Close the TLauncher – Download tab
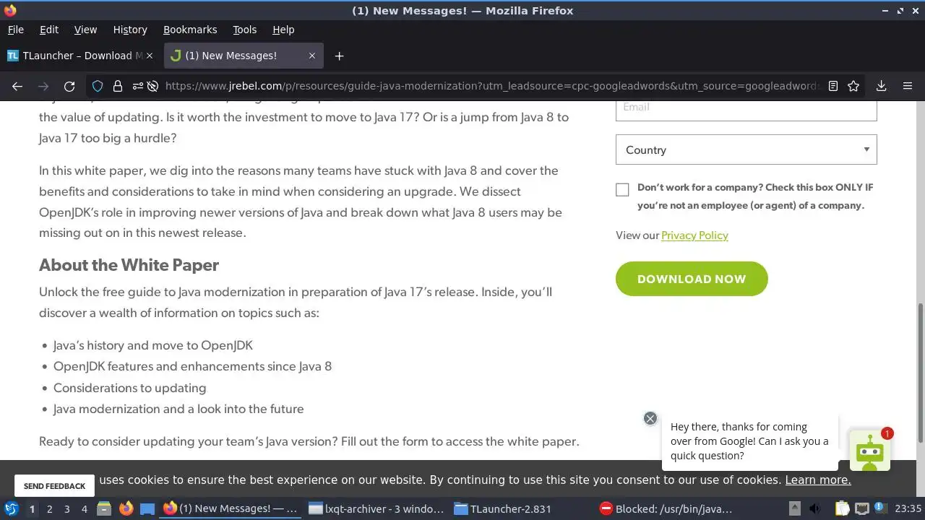 [150, 56]
